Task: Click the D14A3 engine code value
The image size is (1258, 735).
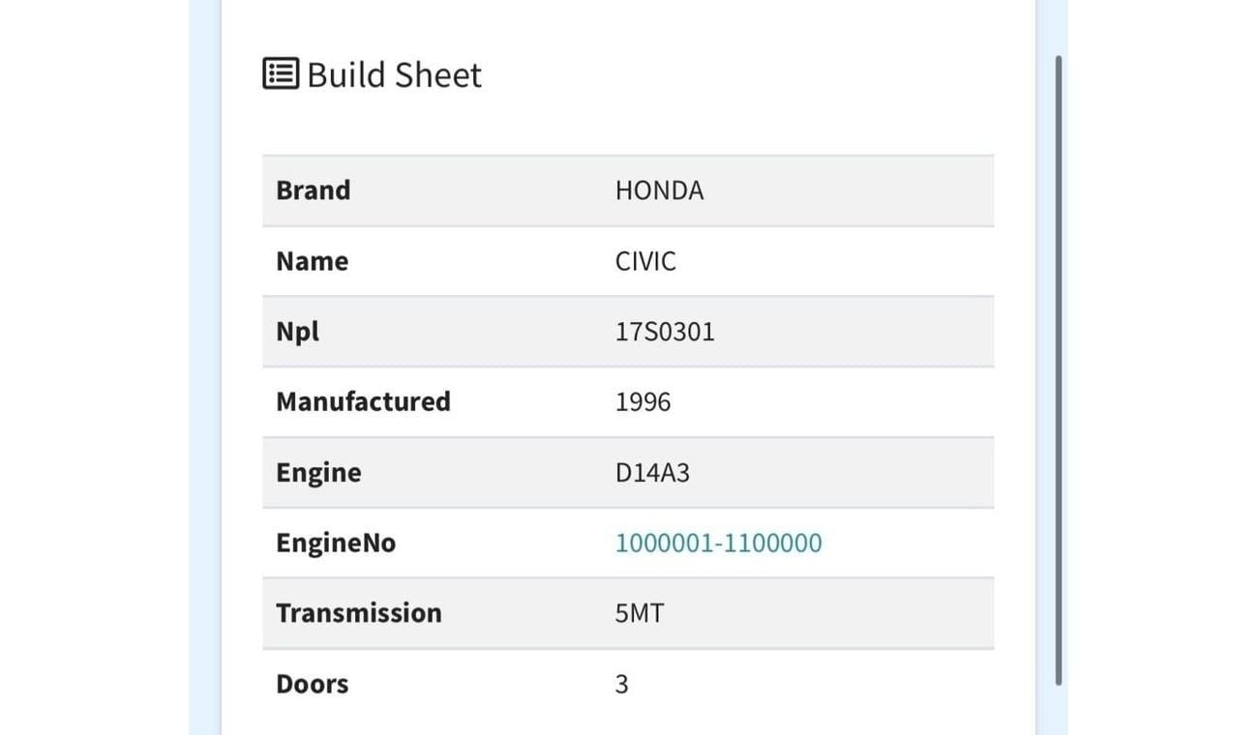Action: pyautogui.click(x=652, y=472)
